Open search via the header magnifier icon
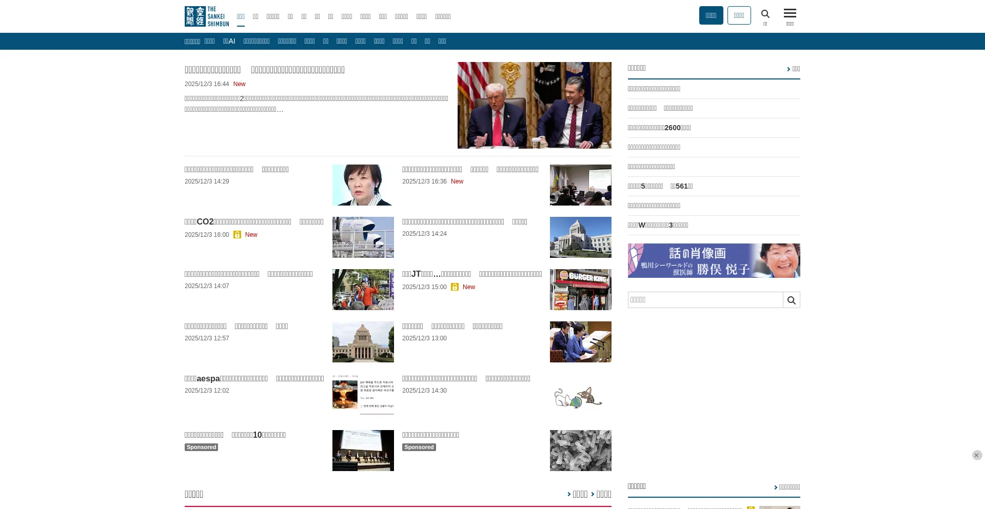The width and height of the screenshot is (985, 509). (x=765, y=14)
